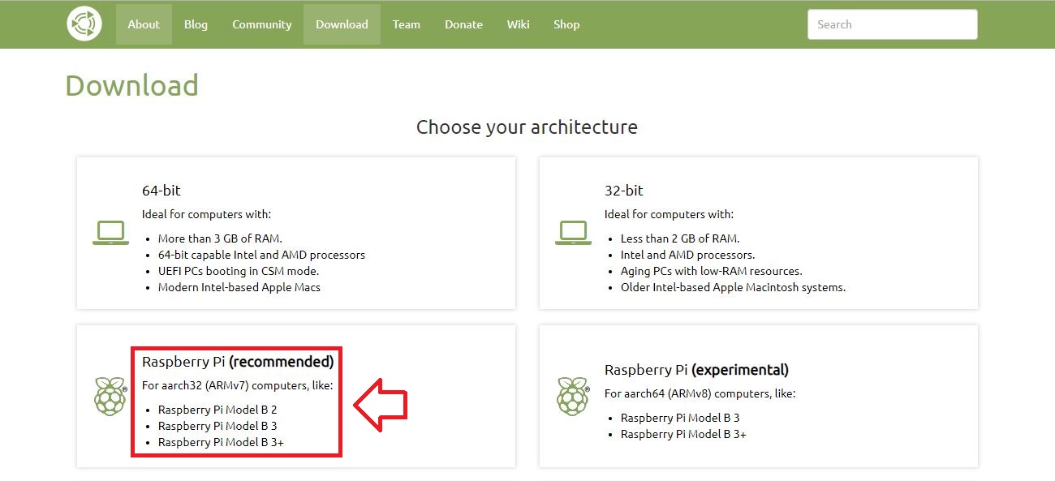This screenshot has height=481, width=1055.
Task: Click 'Ideal for computers with:' in 64-bit card
Action: pyautogui.click(x=206, y=214)
